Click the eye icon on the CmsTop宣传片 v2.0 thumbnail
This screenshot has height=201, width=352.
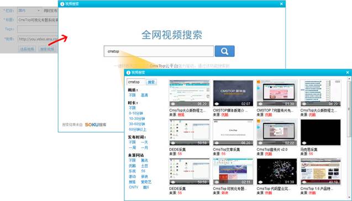point(260,143)
